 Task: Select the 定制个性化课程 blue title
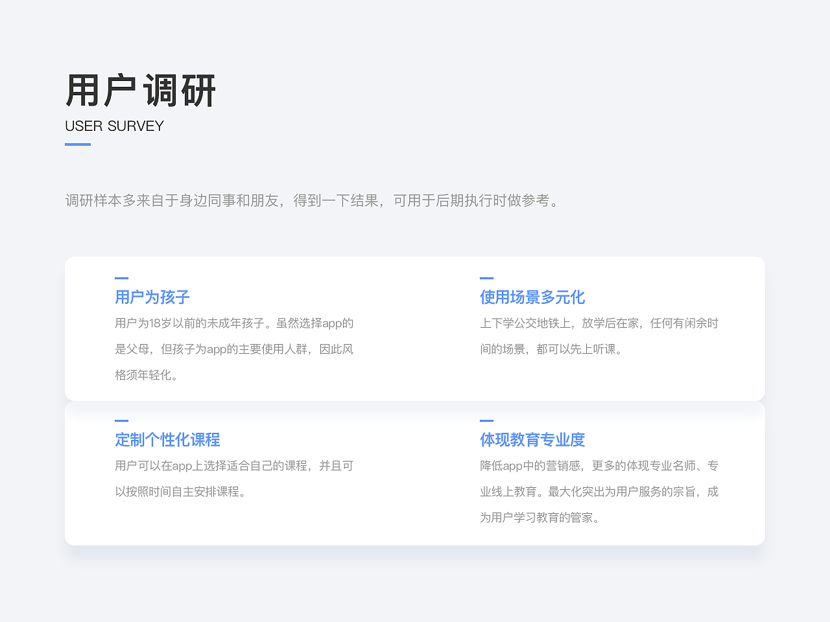point(167,440)
